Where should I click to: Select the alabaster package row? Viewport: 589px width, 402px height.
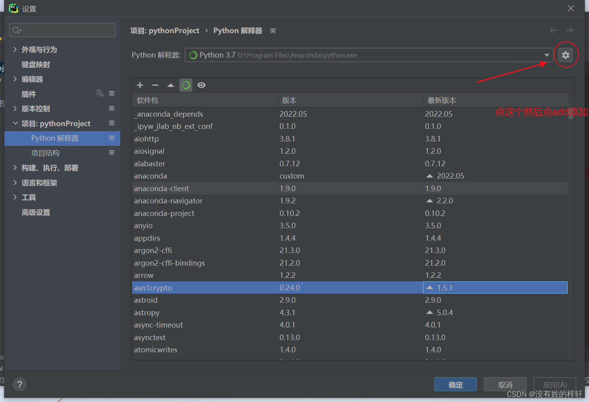point(350,164)
